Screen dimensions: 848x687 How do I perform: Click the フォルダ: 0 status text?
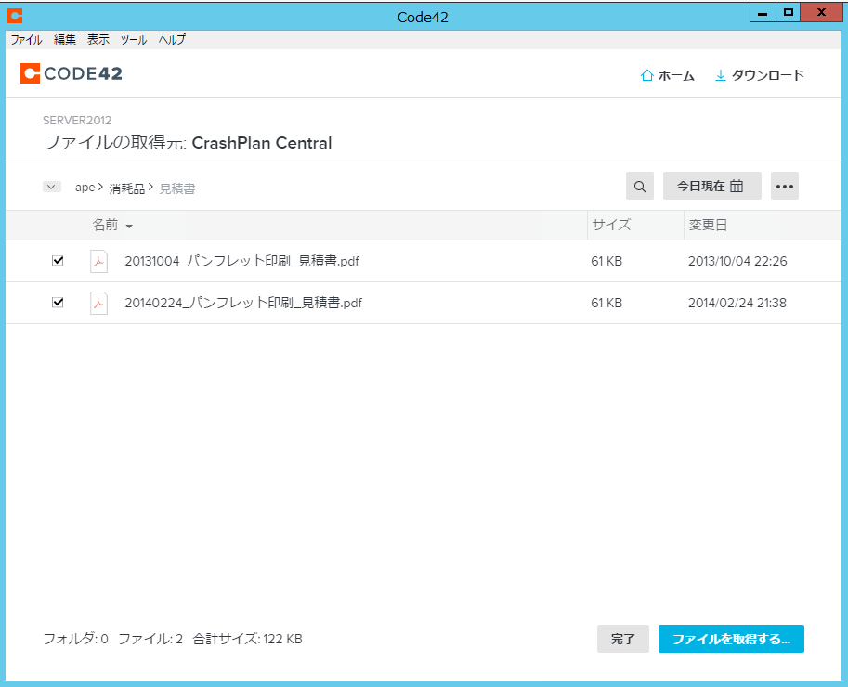(x=76, y=639)
